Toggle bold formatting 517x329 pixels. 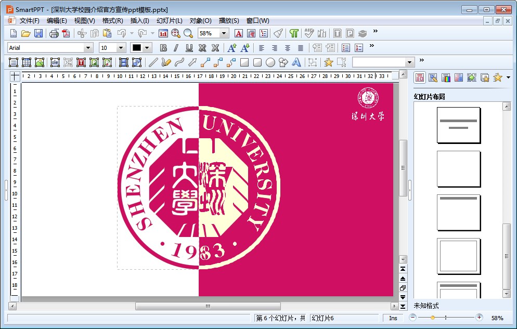(x=163, y=48)
